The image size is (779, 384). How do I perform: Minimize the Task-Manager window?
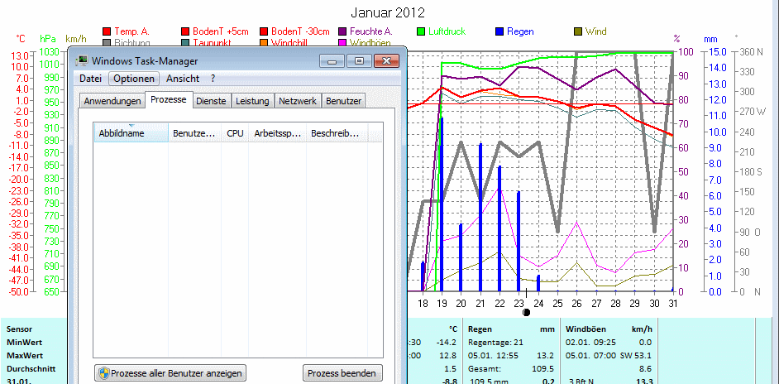(332, 61)
